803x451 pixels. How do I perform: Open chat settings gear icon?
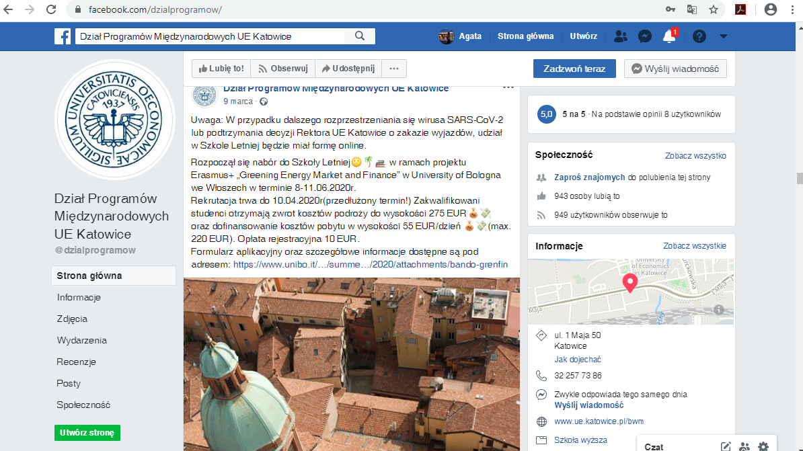pos(763,446)
